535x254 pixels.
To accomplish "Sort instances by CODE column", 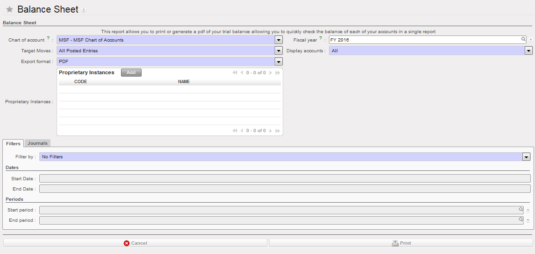I will pyautogui.click(x=80, y=82).
